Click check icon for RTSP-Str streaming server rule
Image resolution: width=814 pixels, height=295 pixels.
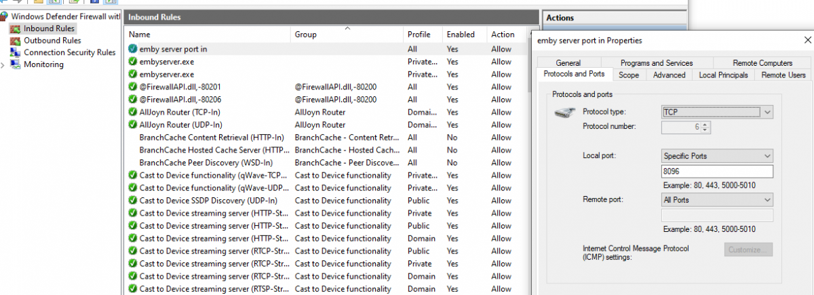pyautogui.click(x=133, y=289)
